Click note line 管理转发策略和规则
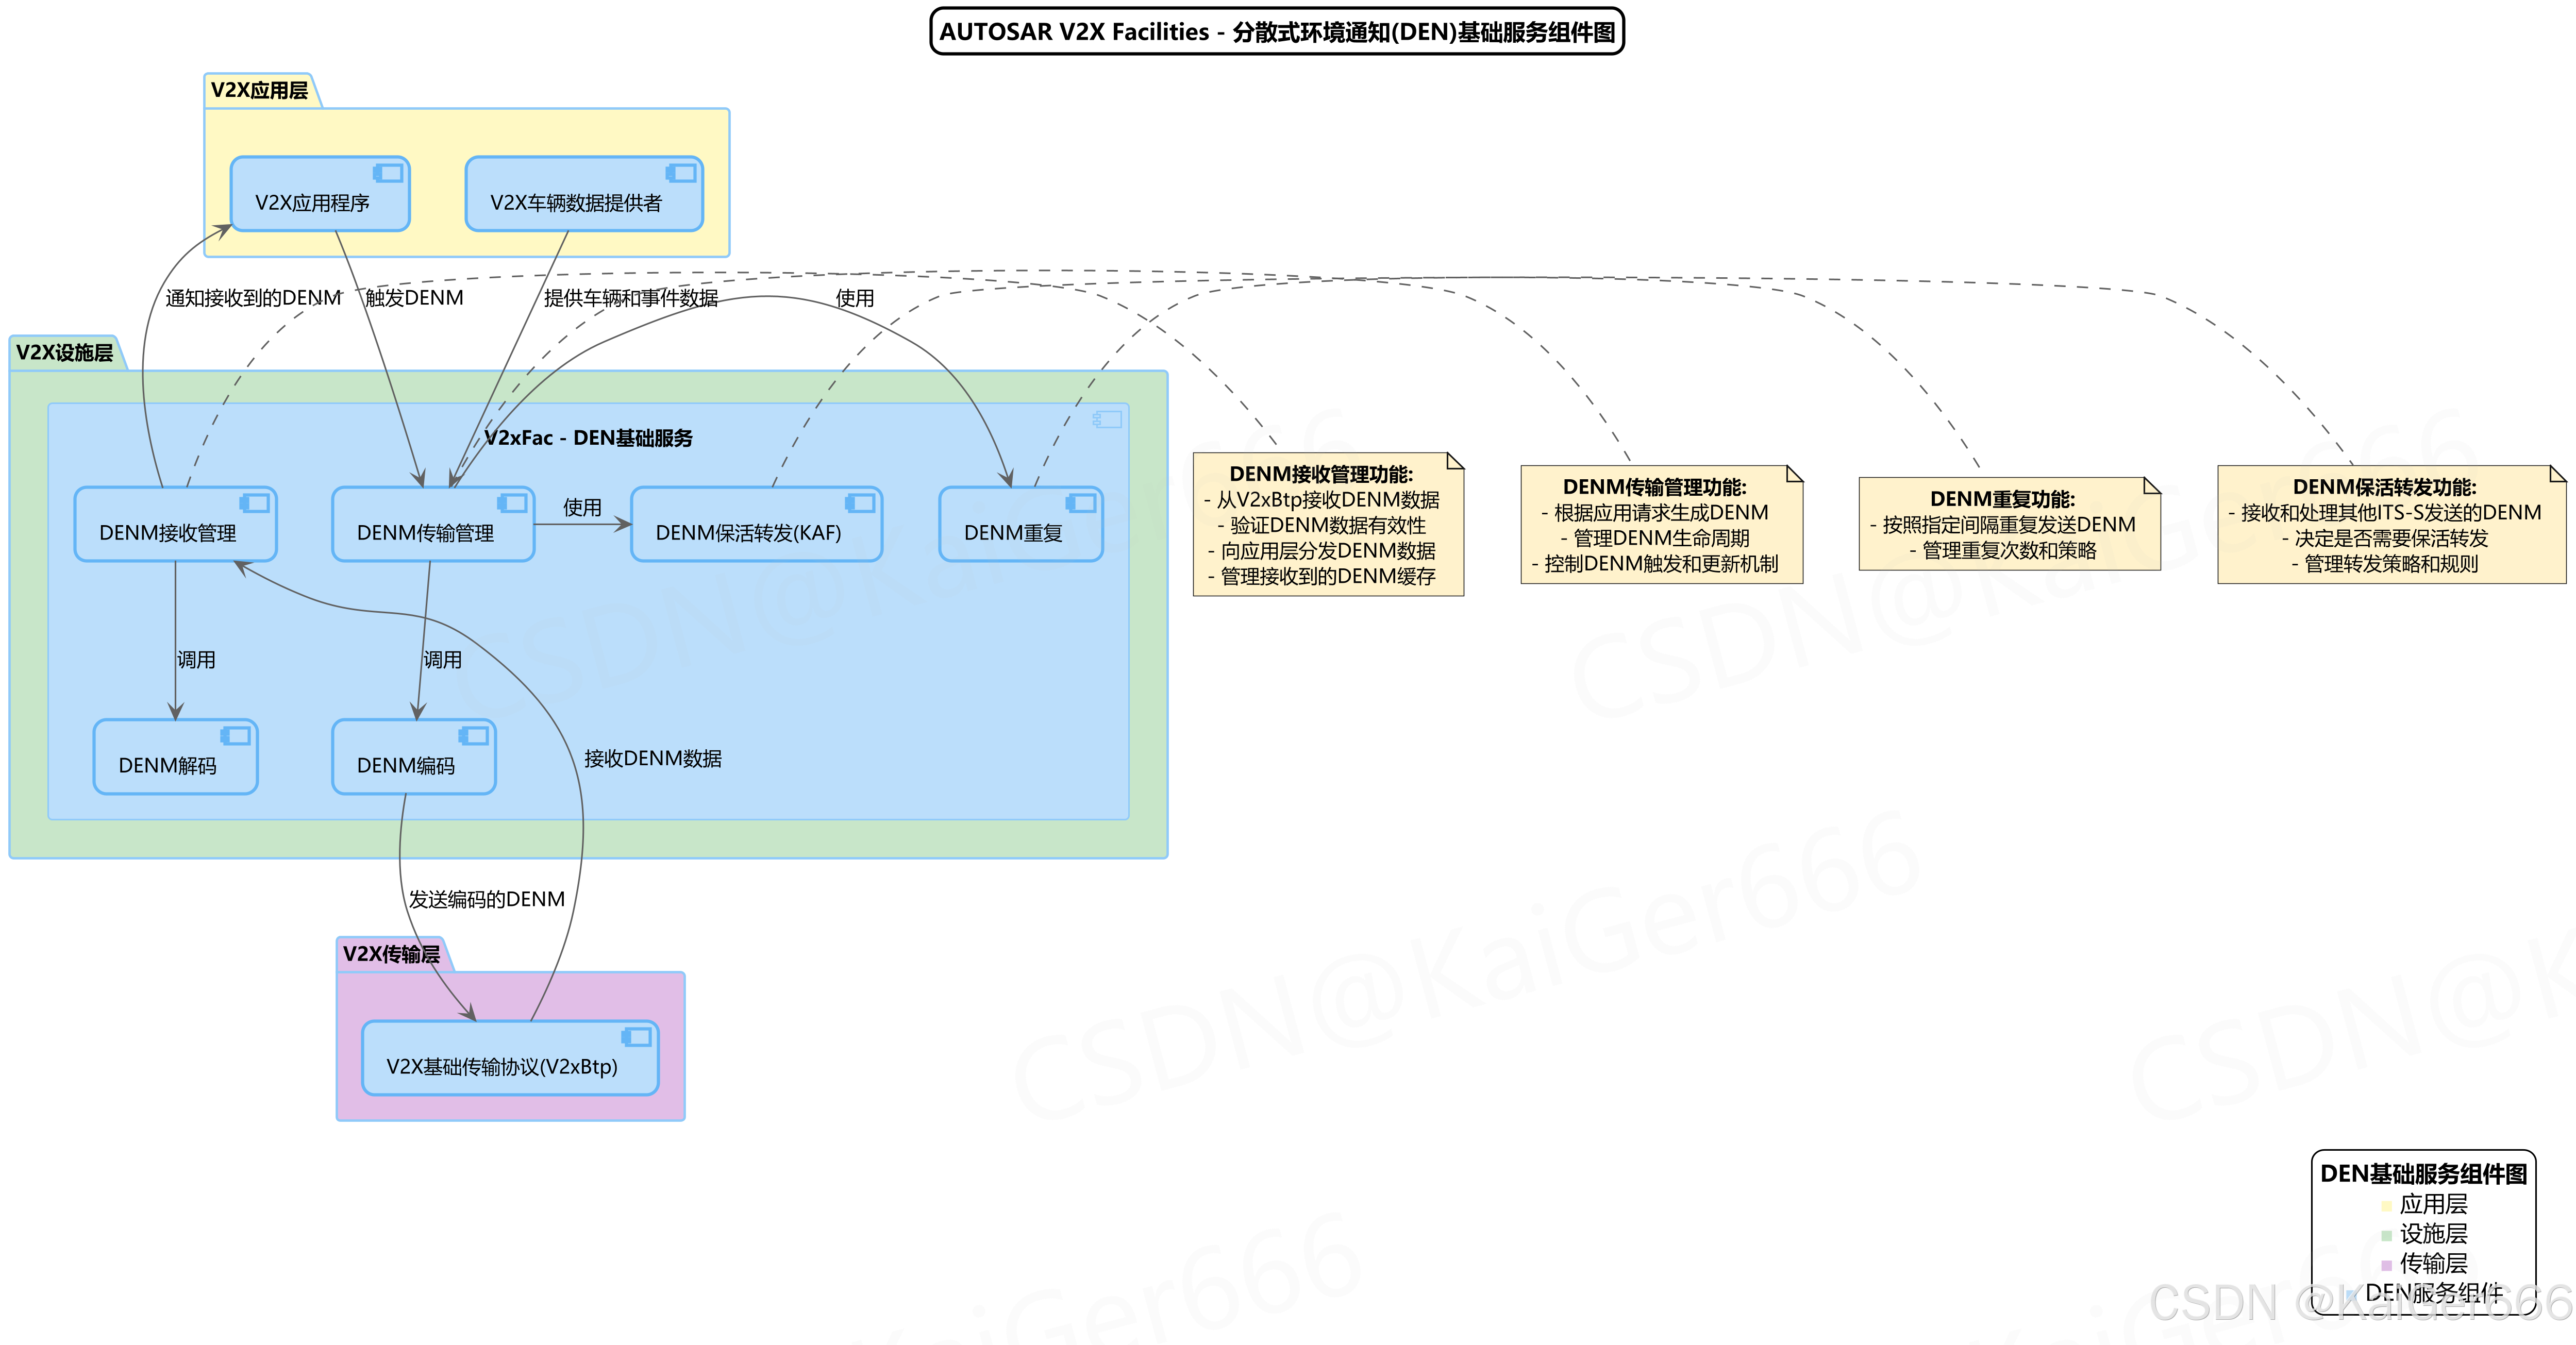 tap(2384, 564)
